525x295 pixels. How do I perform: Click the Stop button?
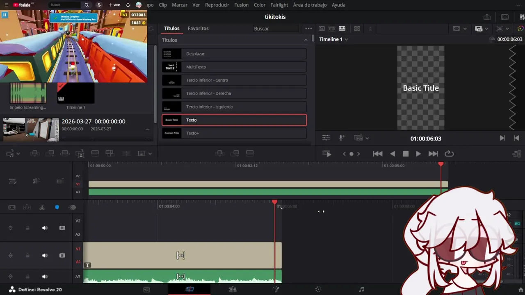point(406,154)
